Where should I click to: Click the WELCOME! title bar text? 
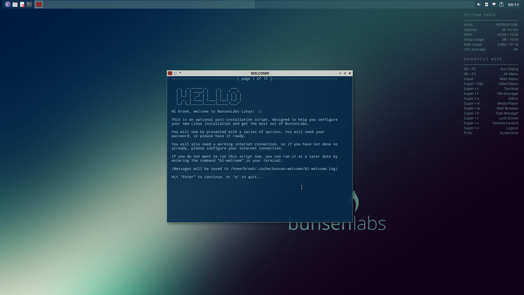click(260, 73)
